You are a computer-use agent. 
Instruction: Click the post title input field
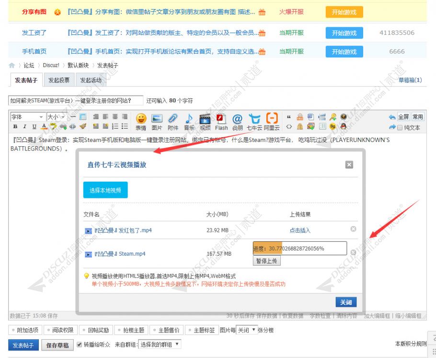76,101
